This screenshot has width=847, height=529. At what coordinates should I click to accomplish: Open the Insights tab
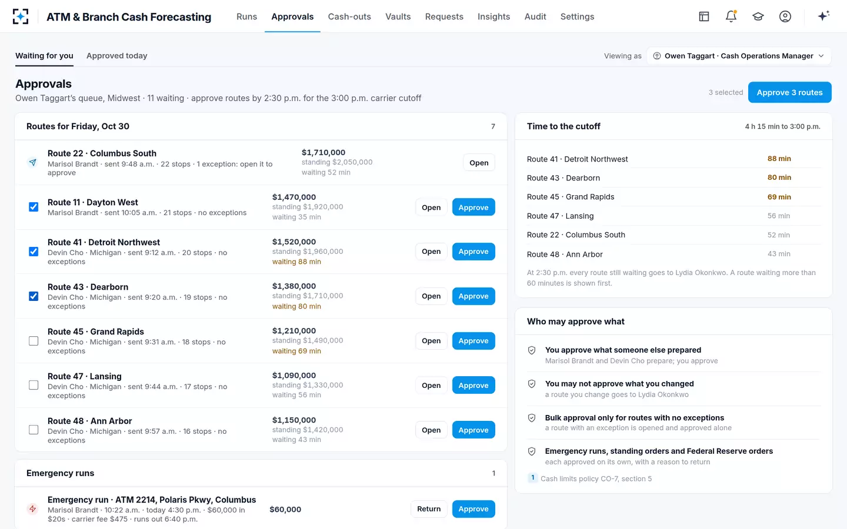tap(493, 16)
